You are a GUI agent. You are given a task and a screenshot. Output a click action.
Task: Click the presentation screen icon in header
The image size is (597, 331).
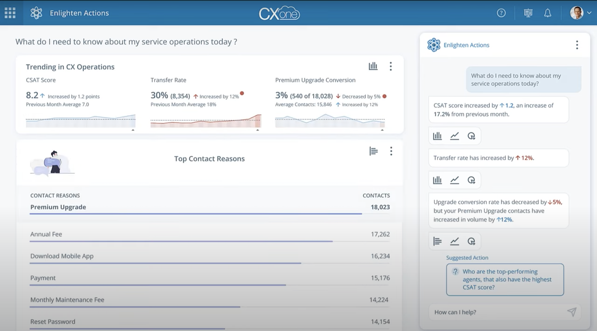(x=528, y=13)
